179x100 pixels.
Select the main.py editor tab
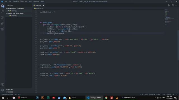tap(39, 5)
